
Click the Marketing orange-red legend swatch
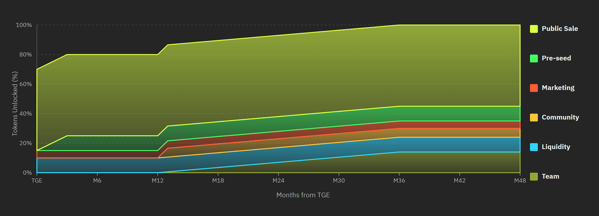pos(534,88)
